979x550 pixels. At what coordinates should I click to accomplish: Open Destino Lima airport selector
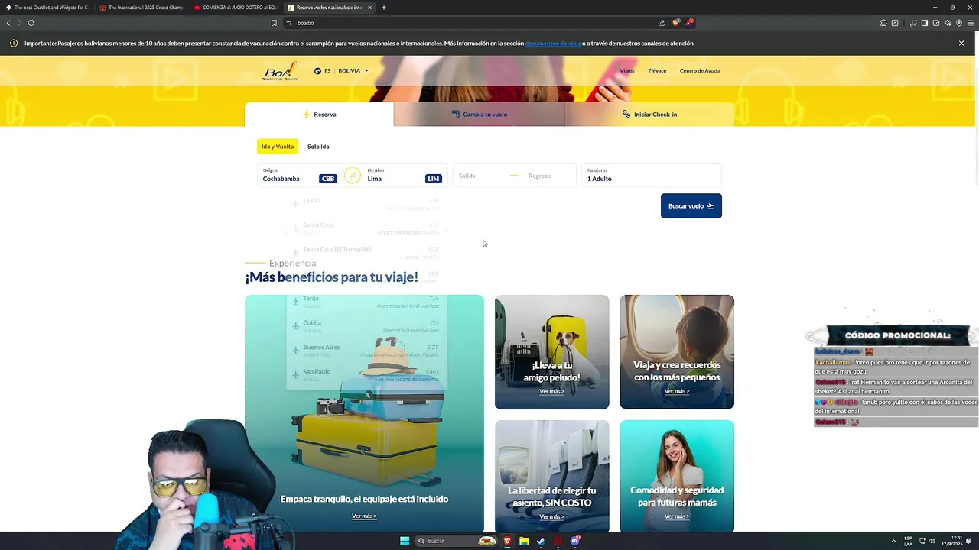pyautogui.click(x=405, y=176)
